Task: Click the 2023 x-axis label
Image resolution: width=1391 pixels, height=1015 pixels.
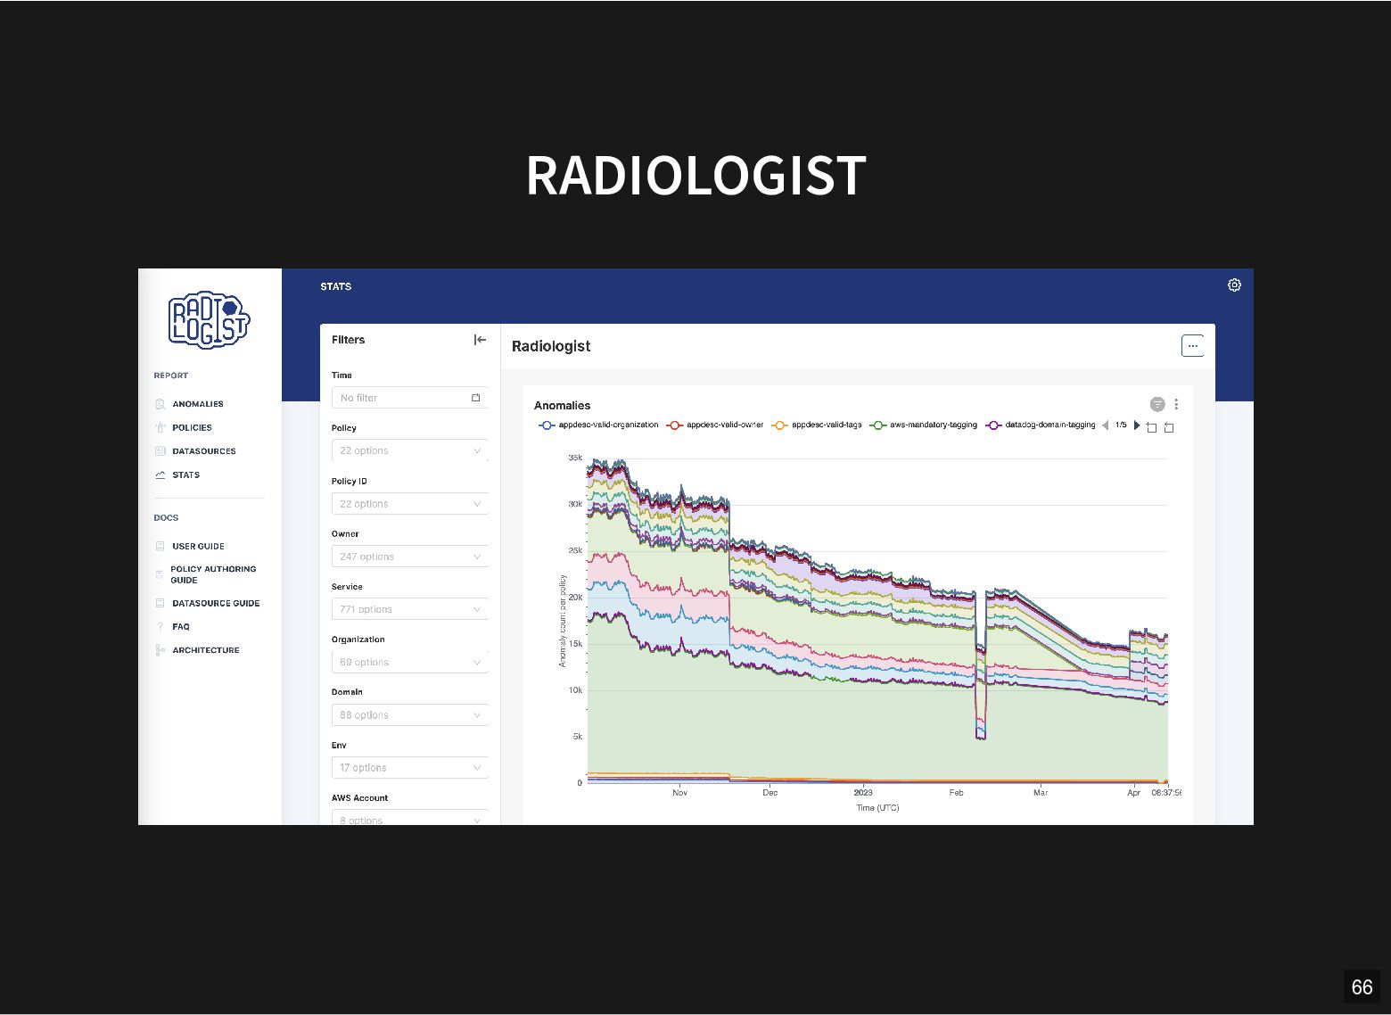Action: [863, 792]
